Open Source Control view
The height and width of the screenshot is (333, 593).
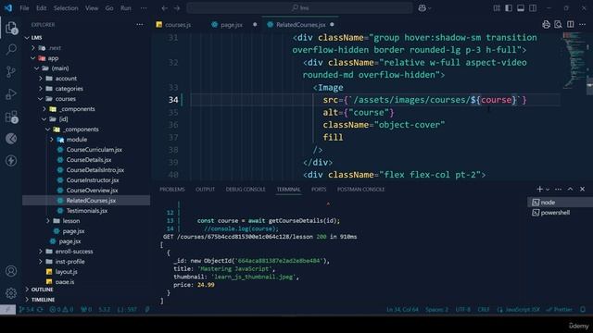coord(11,71)
